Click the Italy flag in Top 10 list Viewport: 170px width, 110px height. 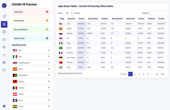pos(15,56)
